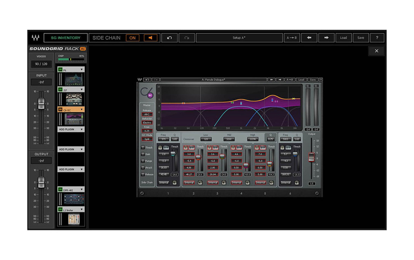Click Save button in C6 plugin

tap(313, 80)
